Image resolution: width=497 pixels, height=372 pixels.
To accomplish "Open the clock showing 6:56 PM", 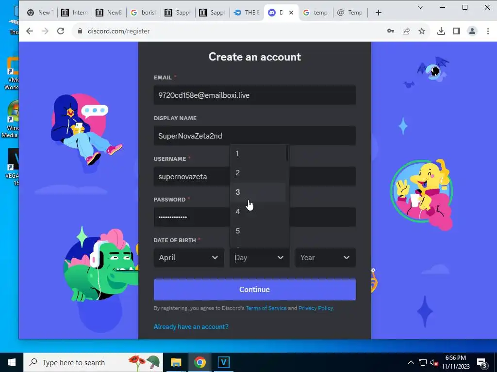I will coord(455,362).
